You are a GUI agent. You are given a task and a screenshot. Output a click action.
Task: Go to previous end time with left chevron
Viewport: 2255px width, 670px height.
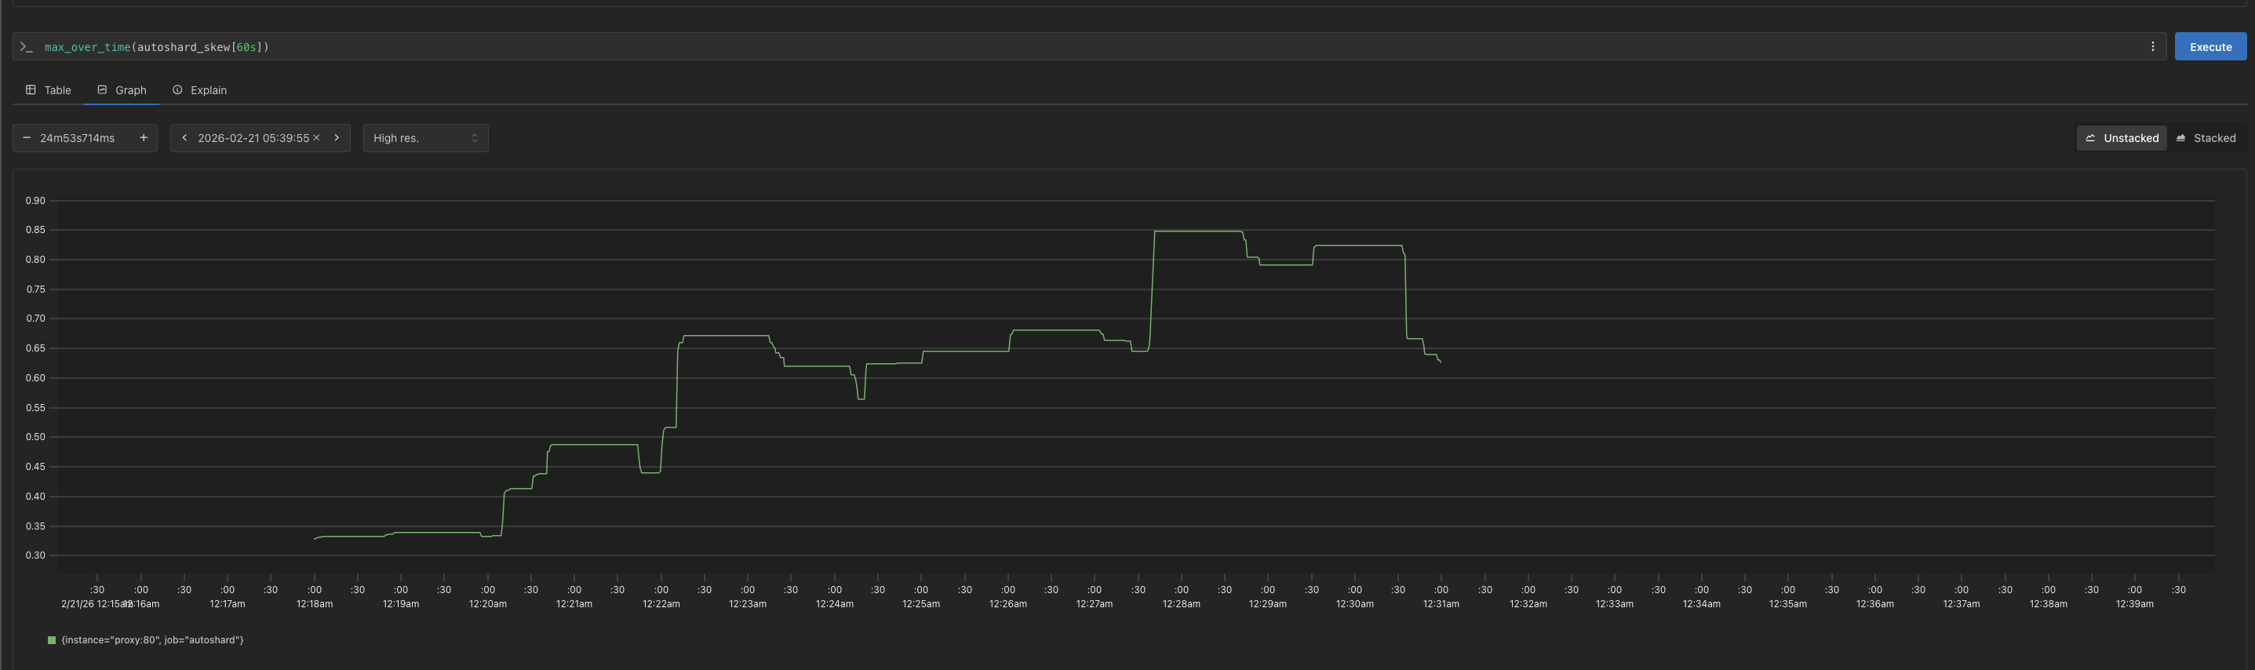click(184, 138)
